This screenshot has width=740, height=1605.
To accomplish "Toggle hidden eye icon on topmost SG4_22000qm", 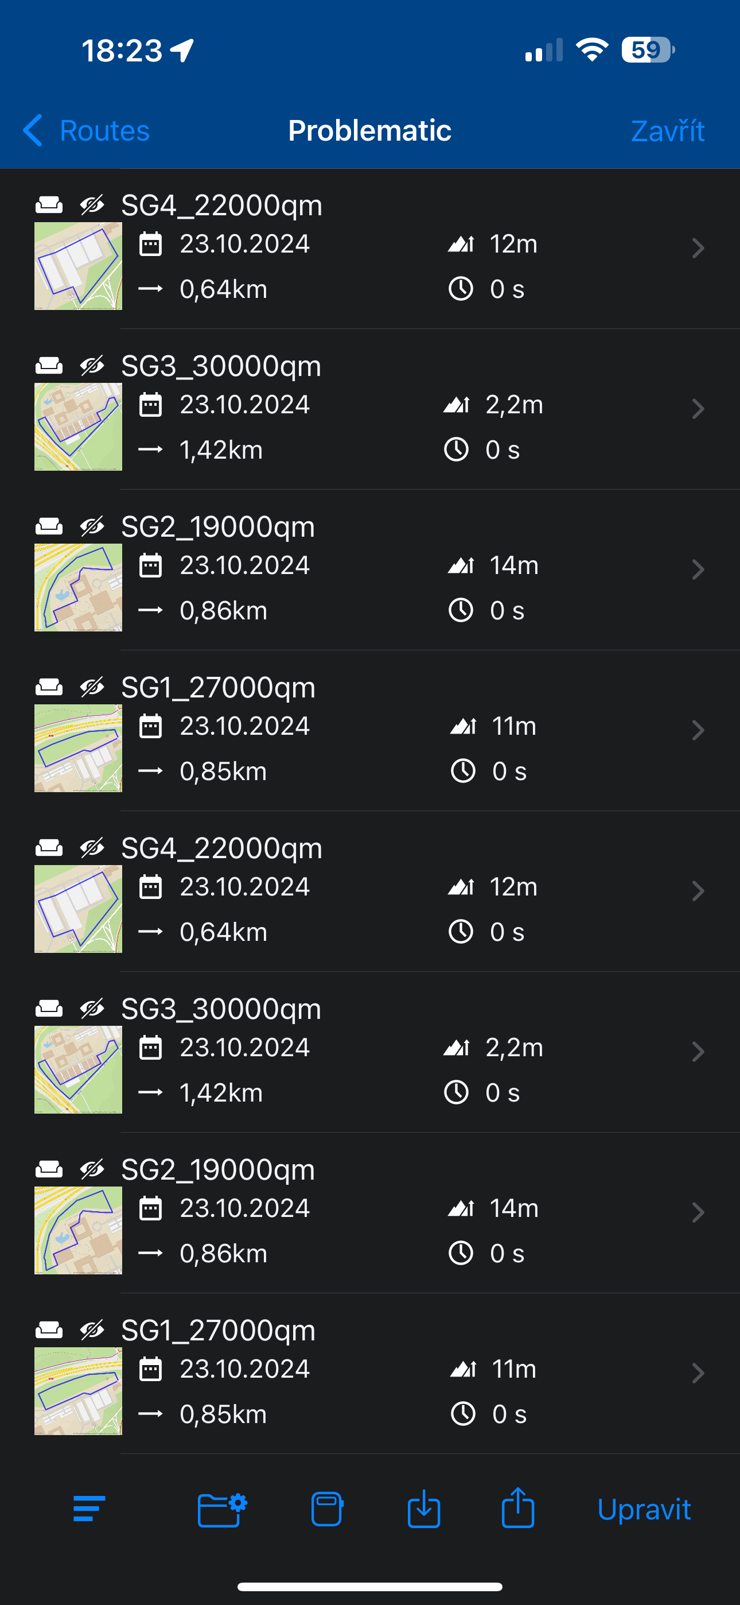I will click(92, 204).
